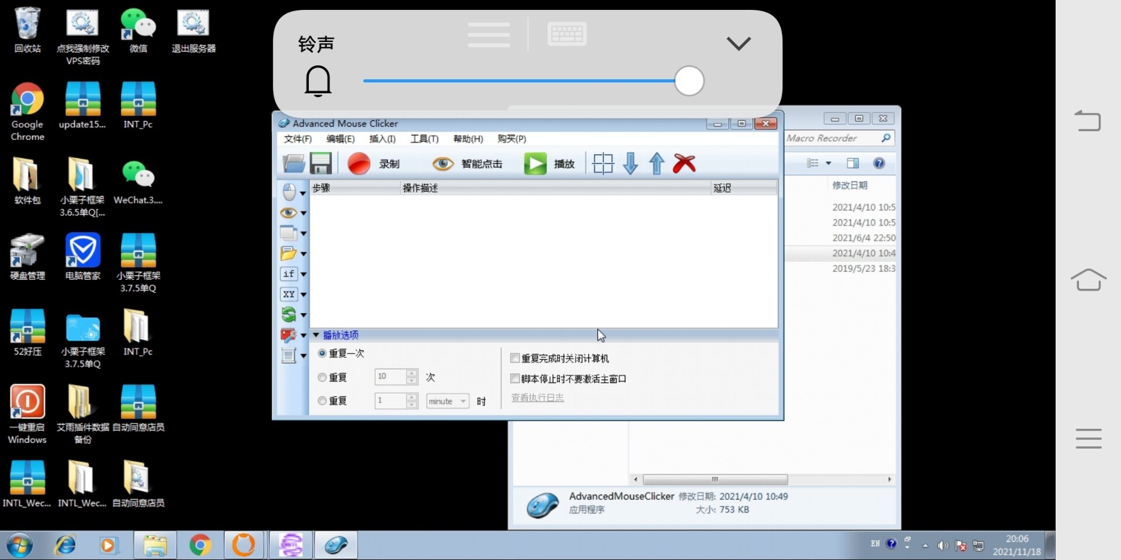Open Google Chrome from the taskbar
The image size is (1121, 560).
[200, 545]
